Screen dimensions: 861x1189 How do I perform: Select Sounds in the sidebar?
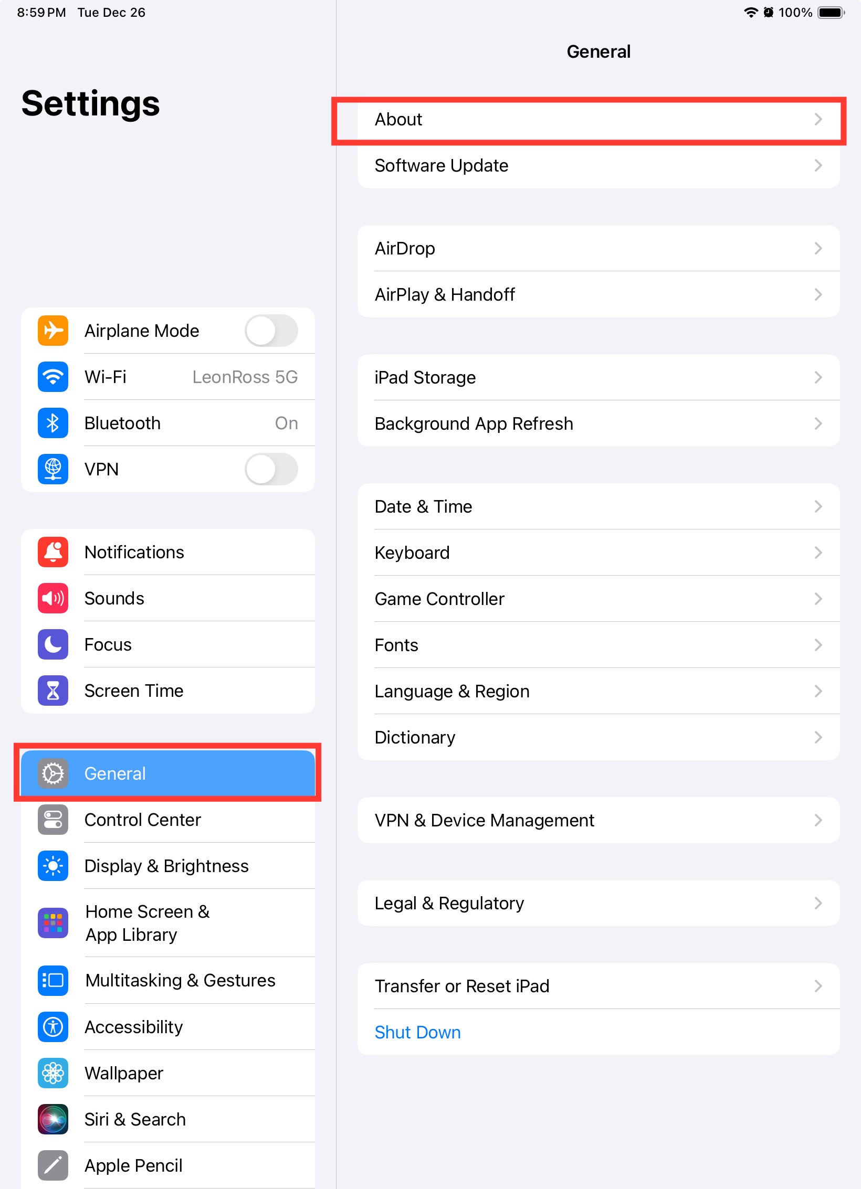[168, 598]
